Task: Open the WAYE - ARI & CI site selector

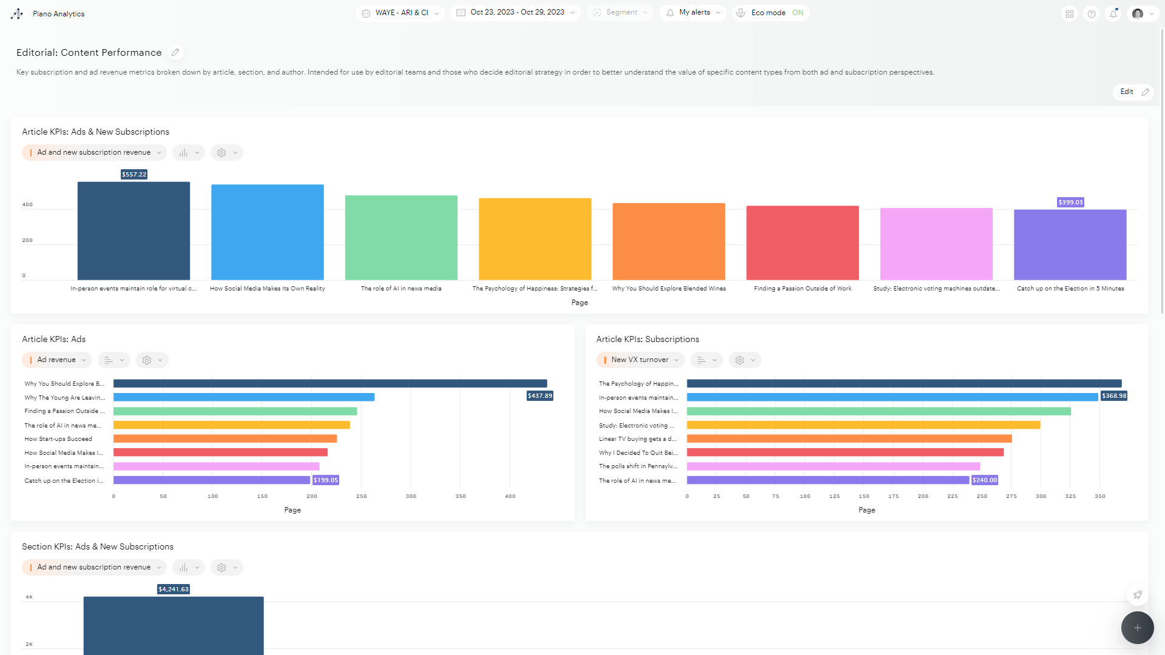Action: 400,13
